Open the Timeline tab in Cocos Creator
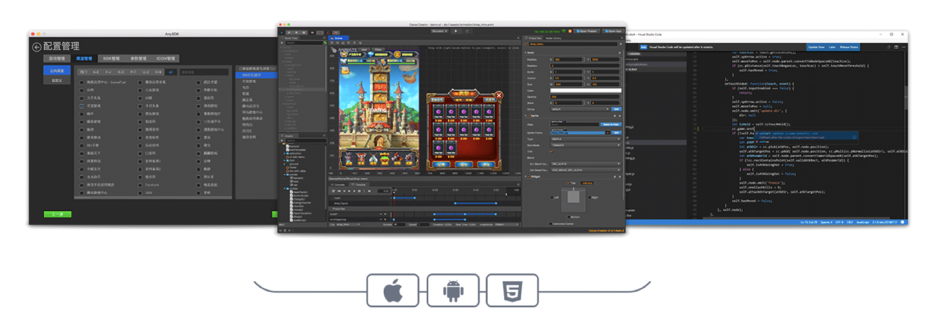The height and width of the screenshot is (321, 935). [359, 185]
